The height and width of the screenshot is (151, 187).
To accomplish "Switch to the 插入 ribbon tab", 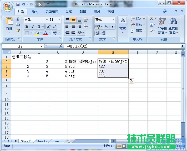I will coord(35,12).
